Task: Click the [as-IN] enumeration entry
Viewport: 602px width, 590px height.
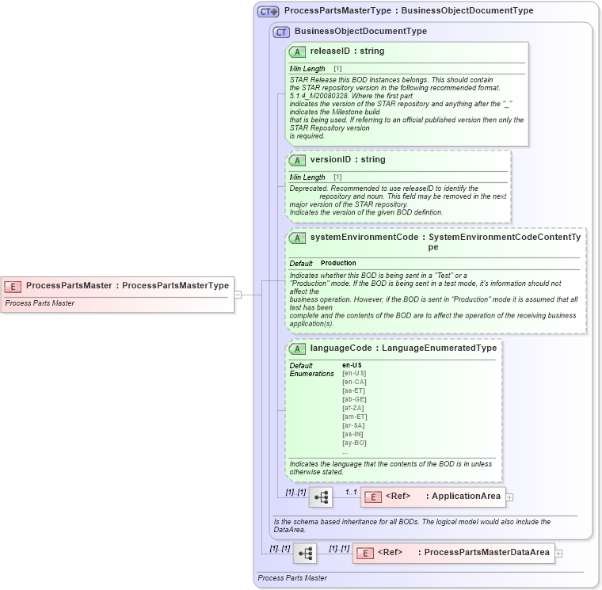Action: [352, 434]
